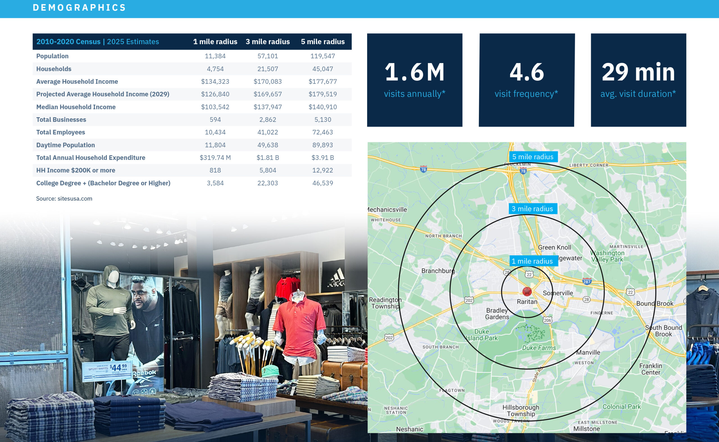Screen dimensions: 719x442
Task: Select the 1.6M visits annually tile
Action: tap(415, 80)
